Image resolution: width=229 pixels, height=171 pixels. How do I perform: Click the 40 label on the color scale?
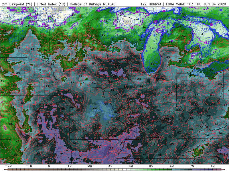(x=131, y=166)
